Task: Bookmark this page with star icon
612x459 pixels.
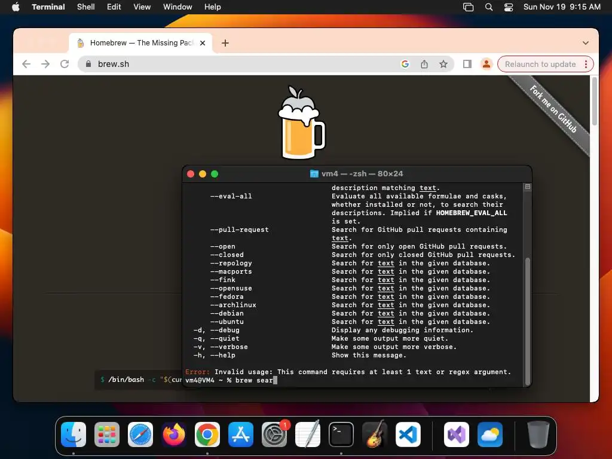Action: pos(443,64)
